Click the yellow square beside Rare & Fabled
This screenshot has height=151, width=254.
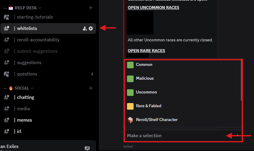(130, 106)
